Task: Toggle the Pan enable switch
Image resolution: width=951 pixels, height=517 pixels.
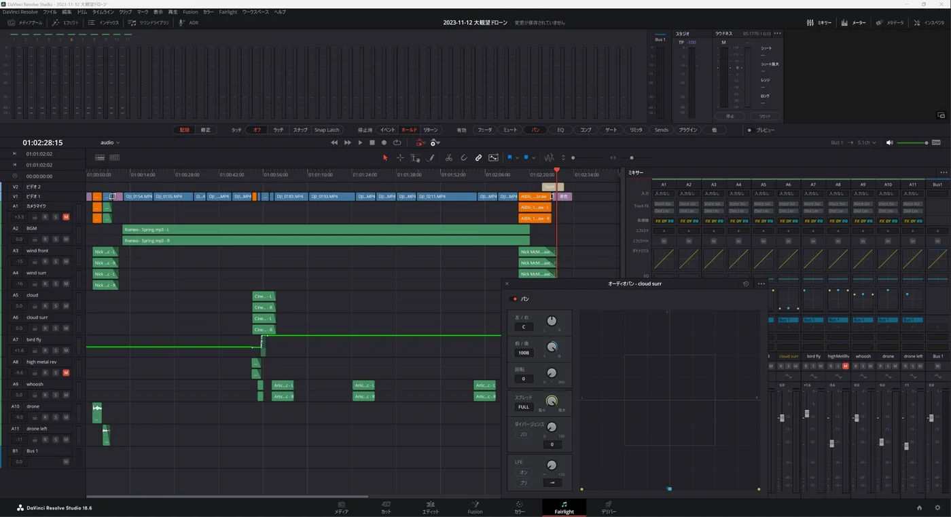Action: 514,299
